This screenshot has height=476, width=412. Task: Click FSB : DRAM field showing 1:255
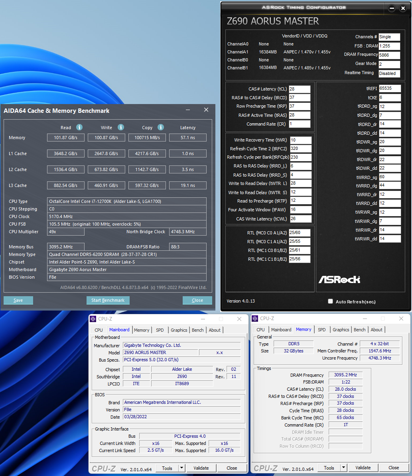pos(389,46)
